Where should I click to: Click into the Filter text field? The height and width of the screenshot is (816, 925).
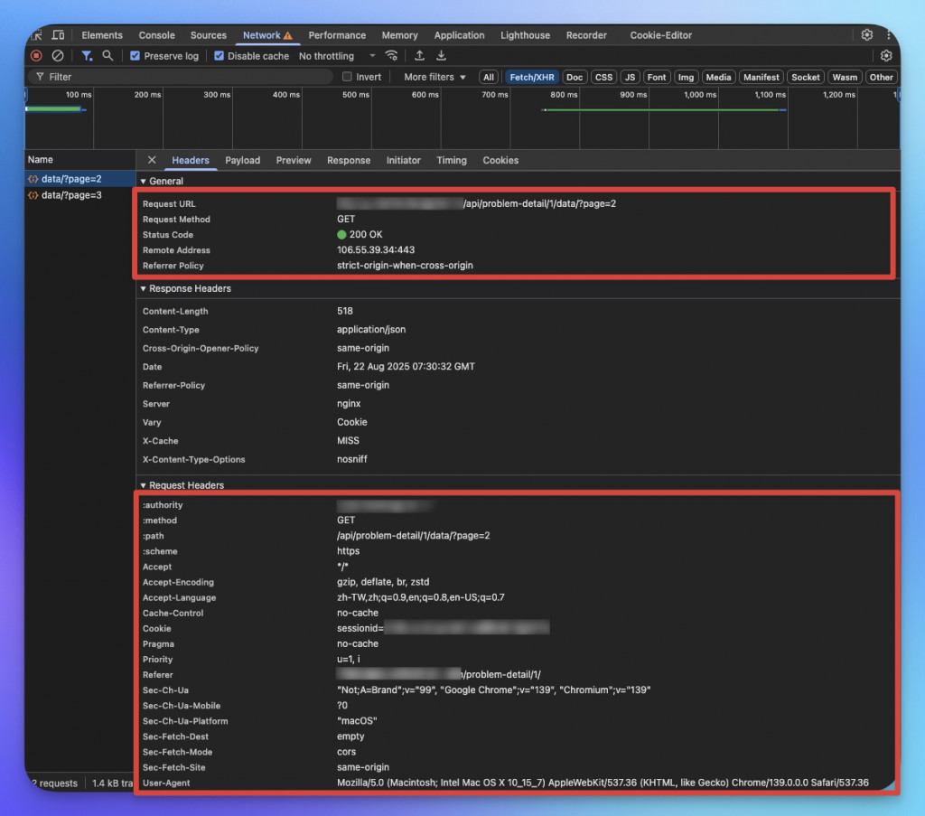pyautogui.click(x=180, y=77)
